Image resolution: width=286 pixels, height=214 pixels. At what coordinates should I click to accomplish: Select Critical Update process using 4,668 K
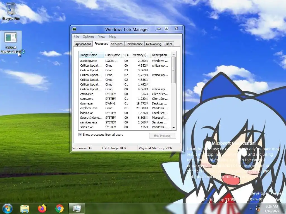click(x=125, y=89)
